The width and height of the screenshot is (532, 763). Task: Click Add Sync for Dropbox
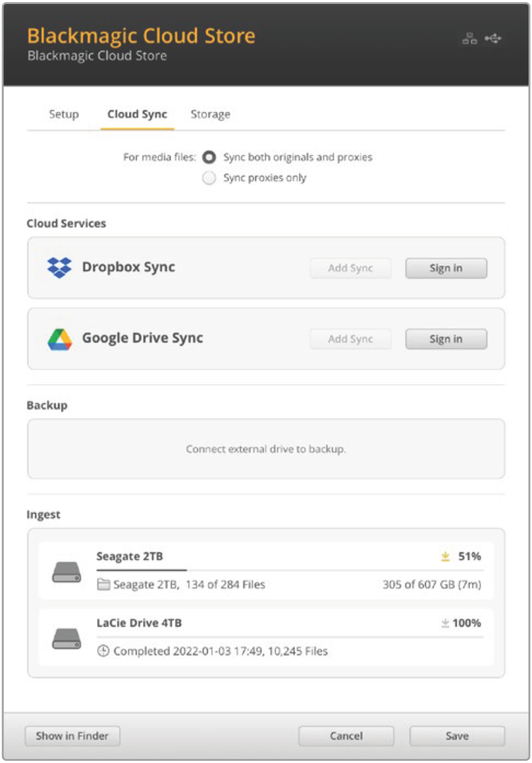pos(351,268)
